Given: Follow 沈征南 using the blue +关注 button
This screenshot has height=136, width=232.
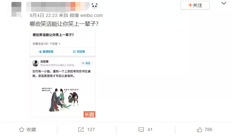Looking at the screenshot, I should pos(86,63).
